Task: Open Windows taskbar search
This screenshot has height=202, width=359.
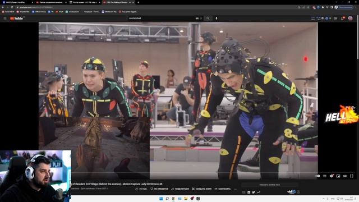Action: pyautogui.click(x=167, y=199)
